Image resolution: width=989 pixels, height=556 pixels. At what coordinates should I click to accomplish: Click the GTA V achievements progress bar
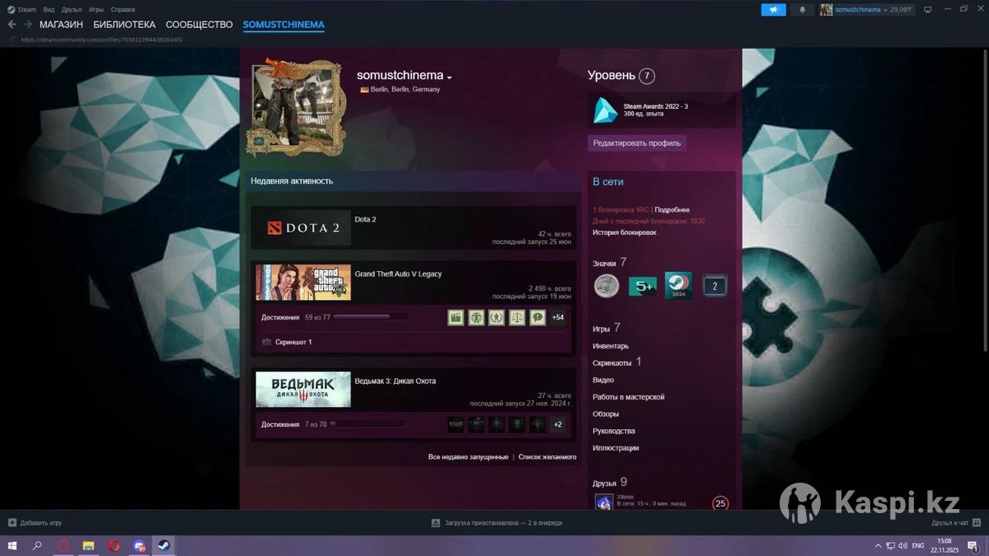[x=370, y=317]
